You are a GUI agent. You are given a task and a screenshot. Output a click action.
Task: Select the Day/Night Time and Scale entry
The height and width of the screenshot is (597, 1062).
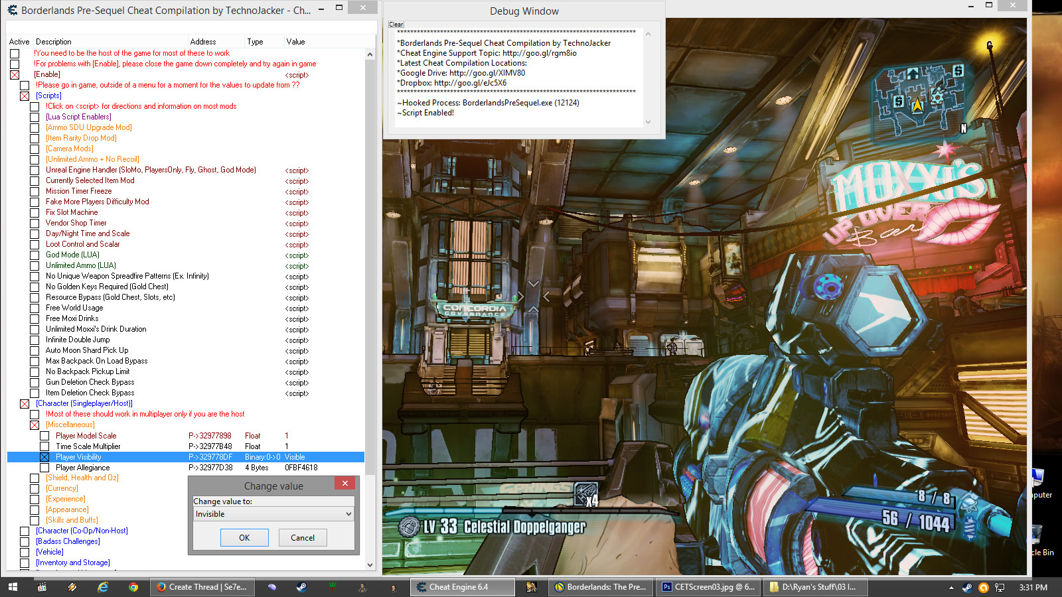[x=88, y=233]
